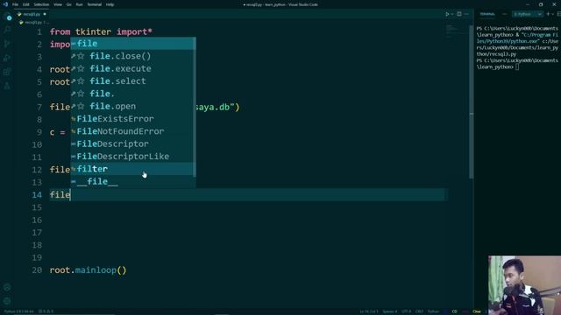Change indentation via Spaces: 4 status item

[389, 311]
